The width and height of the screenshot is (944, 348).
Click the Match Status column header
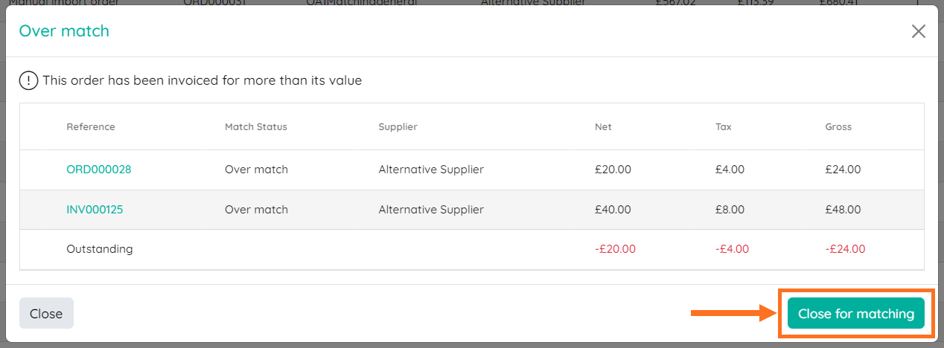256,127
